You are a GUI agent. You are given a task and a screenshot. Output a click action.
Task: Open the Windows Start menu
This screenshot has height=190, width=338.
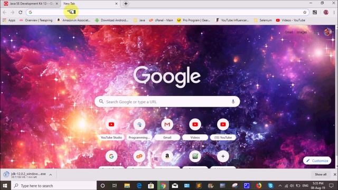point(5,185)
